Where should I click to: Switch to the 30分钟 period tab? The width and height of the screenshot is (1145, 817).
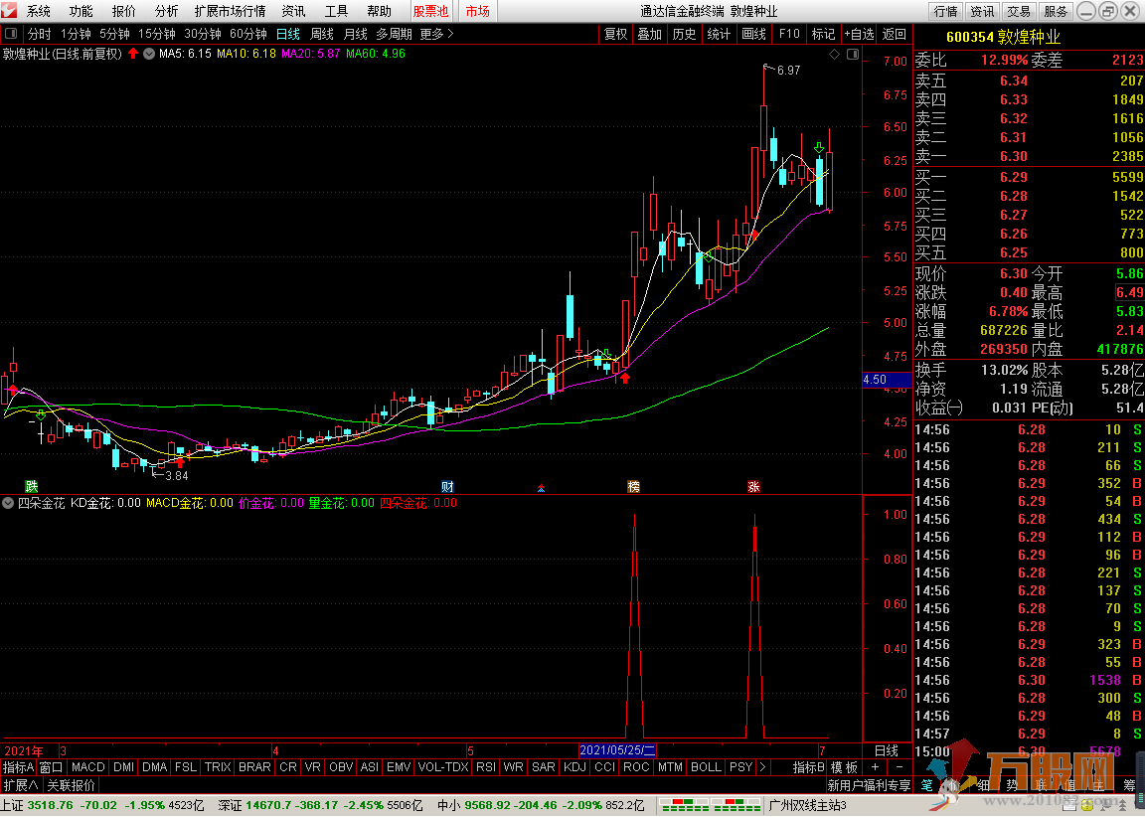click(x=203, y=34)
